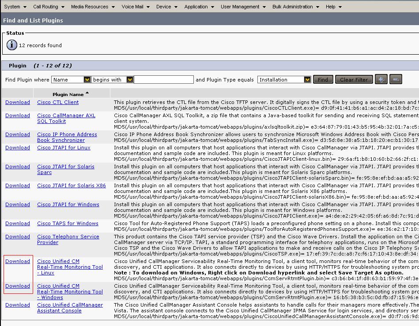Open the Cisco IP Phone Address Book Synchronizer name link

point(67,137)
